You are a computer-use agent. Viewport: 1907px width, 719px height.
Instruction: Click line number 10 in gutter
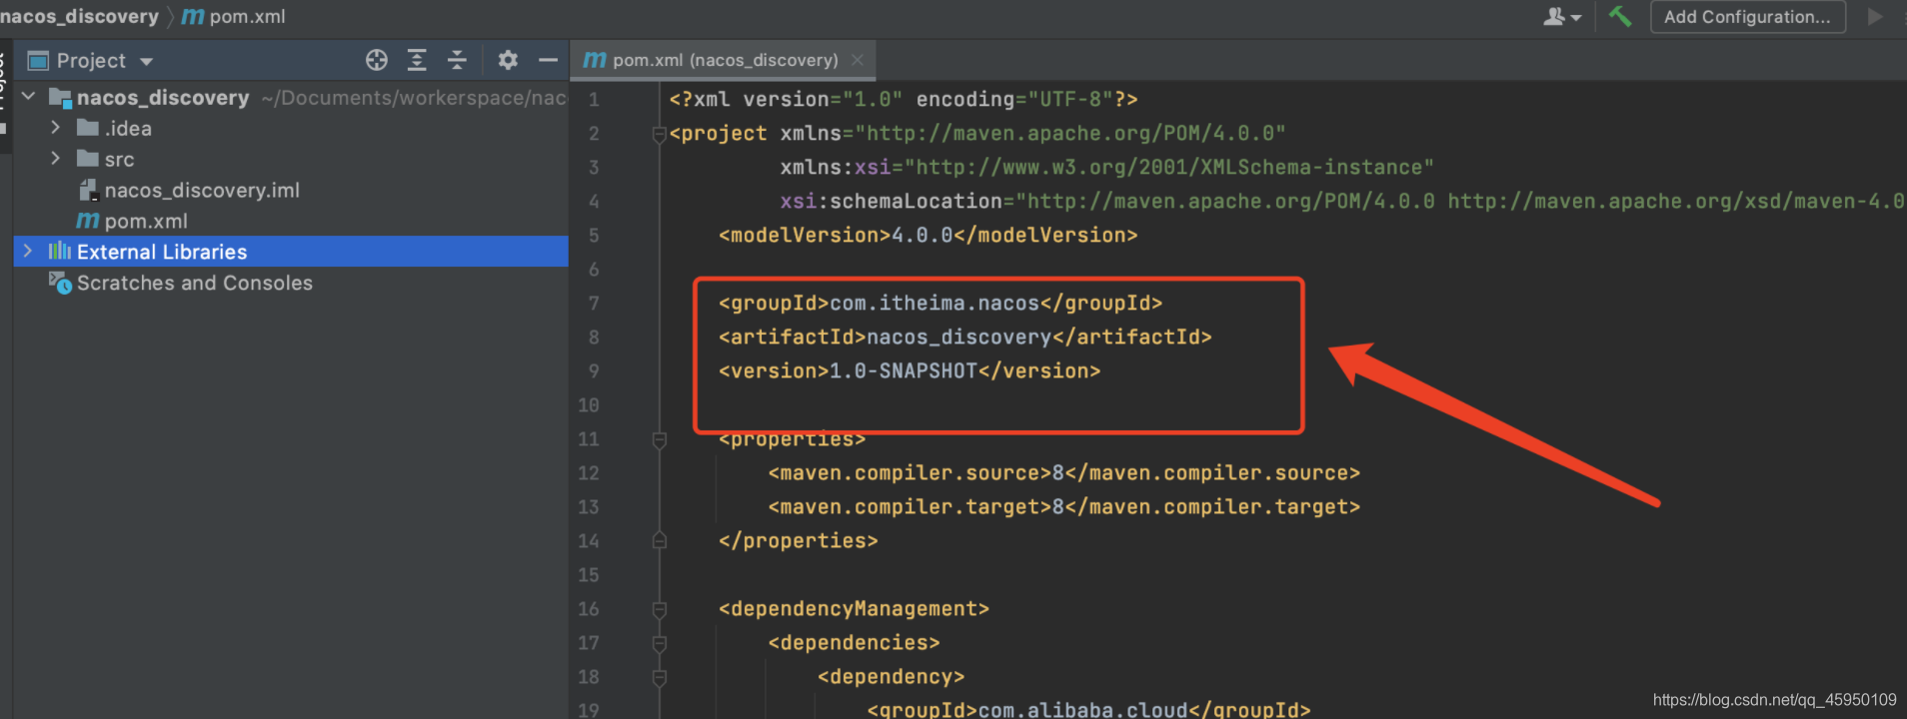tap(589, 405)
